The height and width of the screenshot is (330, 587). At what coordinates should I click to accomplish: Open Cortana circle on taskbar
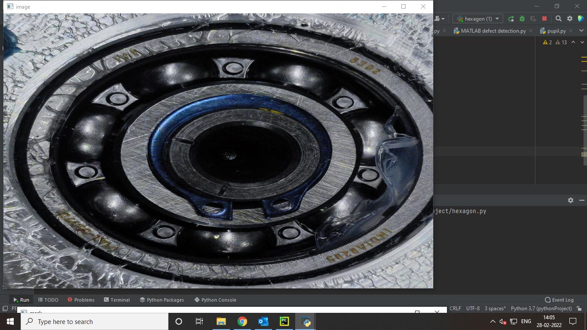pos(179,321)
